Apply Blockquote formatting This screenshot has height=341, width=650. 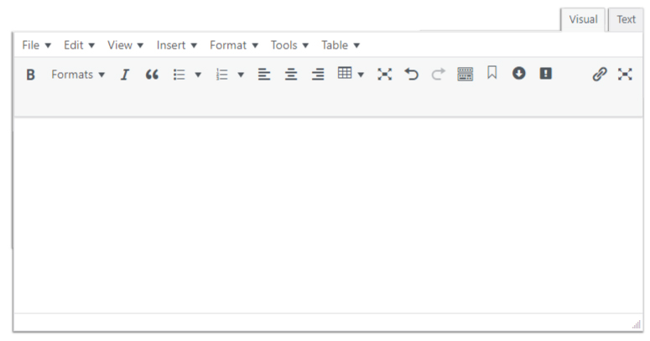tap(152, 75)
